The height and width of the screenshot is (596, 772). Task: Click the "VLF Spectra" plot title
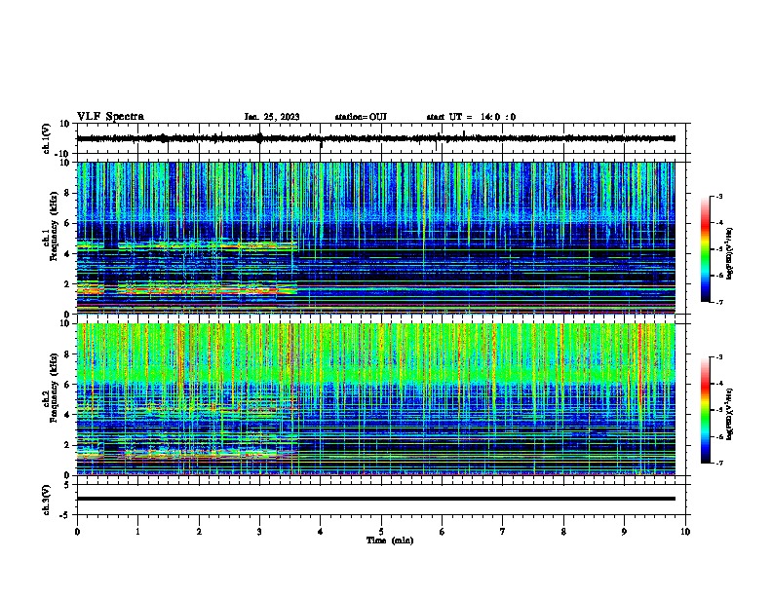click(x=110, y=117)
